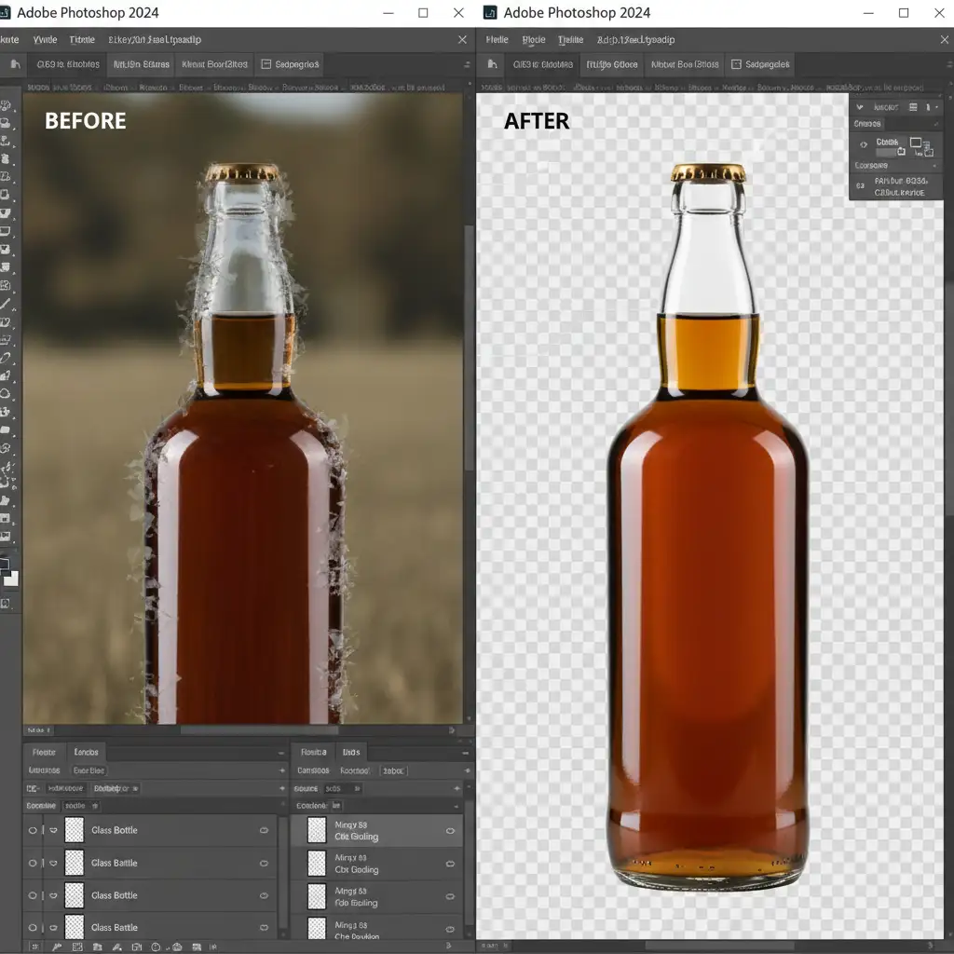Select the topmost tool in the left toolbar
954x954 pixels.
point(6,106)
